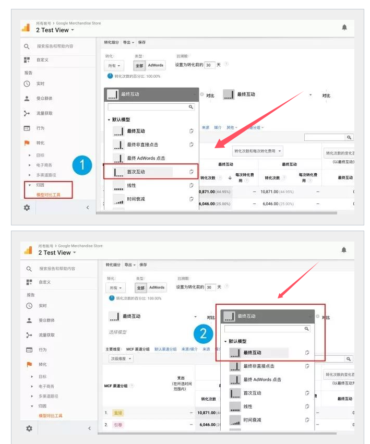The width and height of the screenshot is (370, 444).
Task: Open the 次级维度 dropdown
Action: pyautogui.click(x=121, y=358)
